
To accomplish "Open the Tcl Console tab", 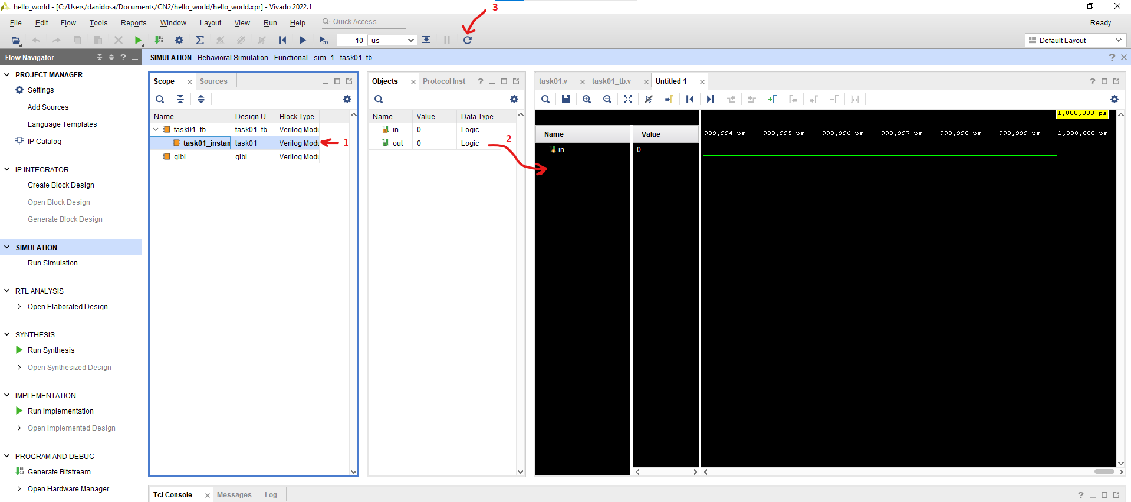I will [173, 495].
